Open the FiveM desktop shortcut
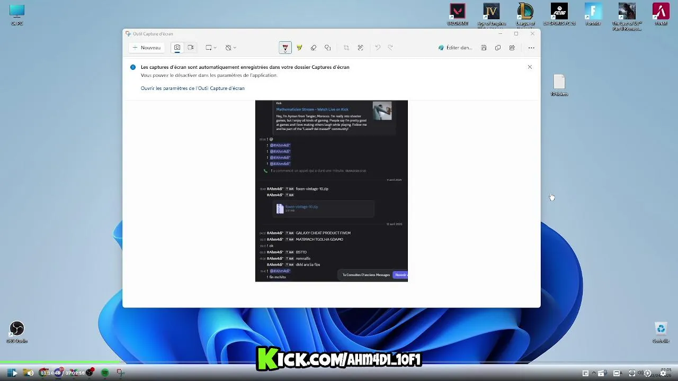Image resolution: width=678 pixels, height=381 pixels. point(661,15)
